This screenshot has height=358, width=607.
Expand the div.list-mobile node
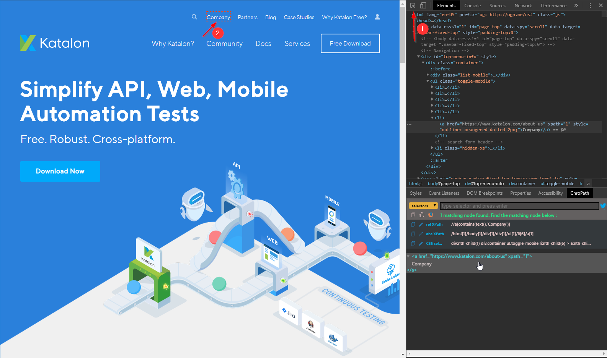428,75
